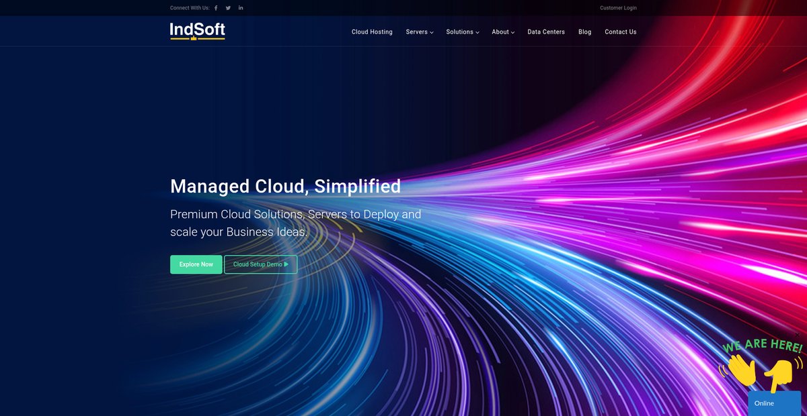This screenshot has width=807, height=416.
Task: Open the IndSoft Twitter icon
Action: (x=228, y=8)
